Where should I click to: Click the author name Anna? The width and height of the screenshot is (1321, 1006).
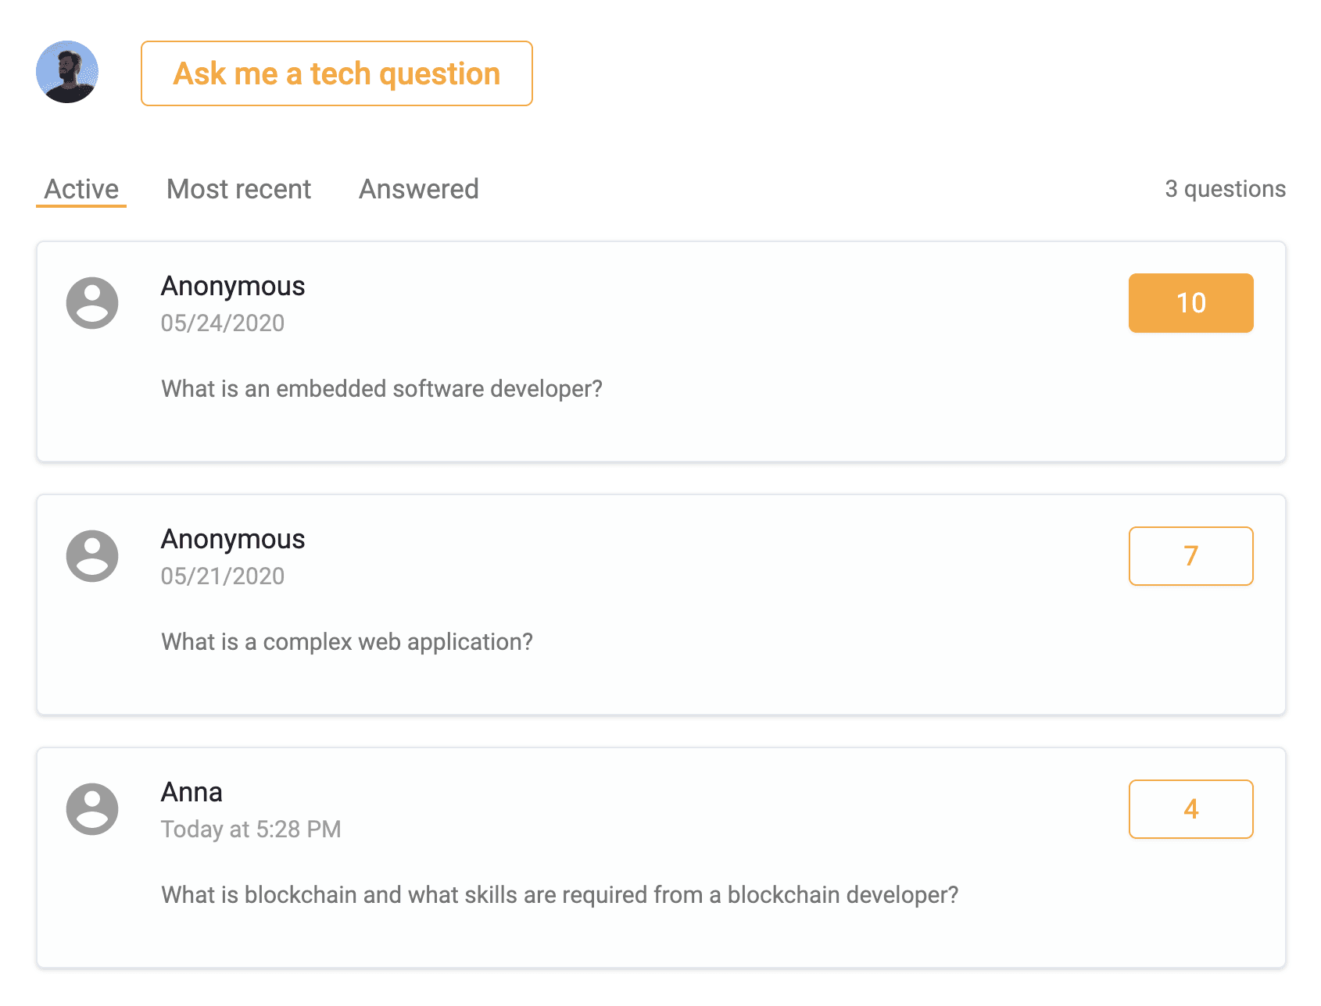click(192, 793)
